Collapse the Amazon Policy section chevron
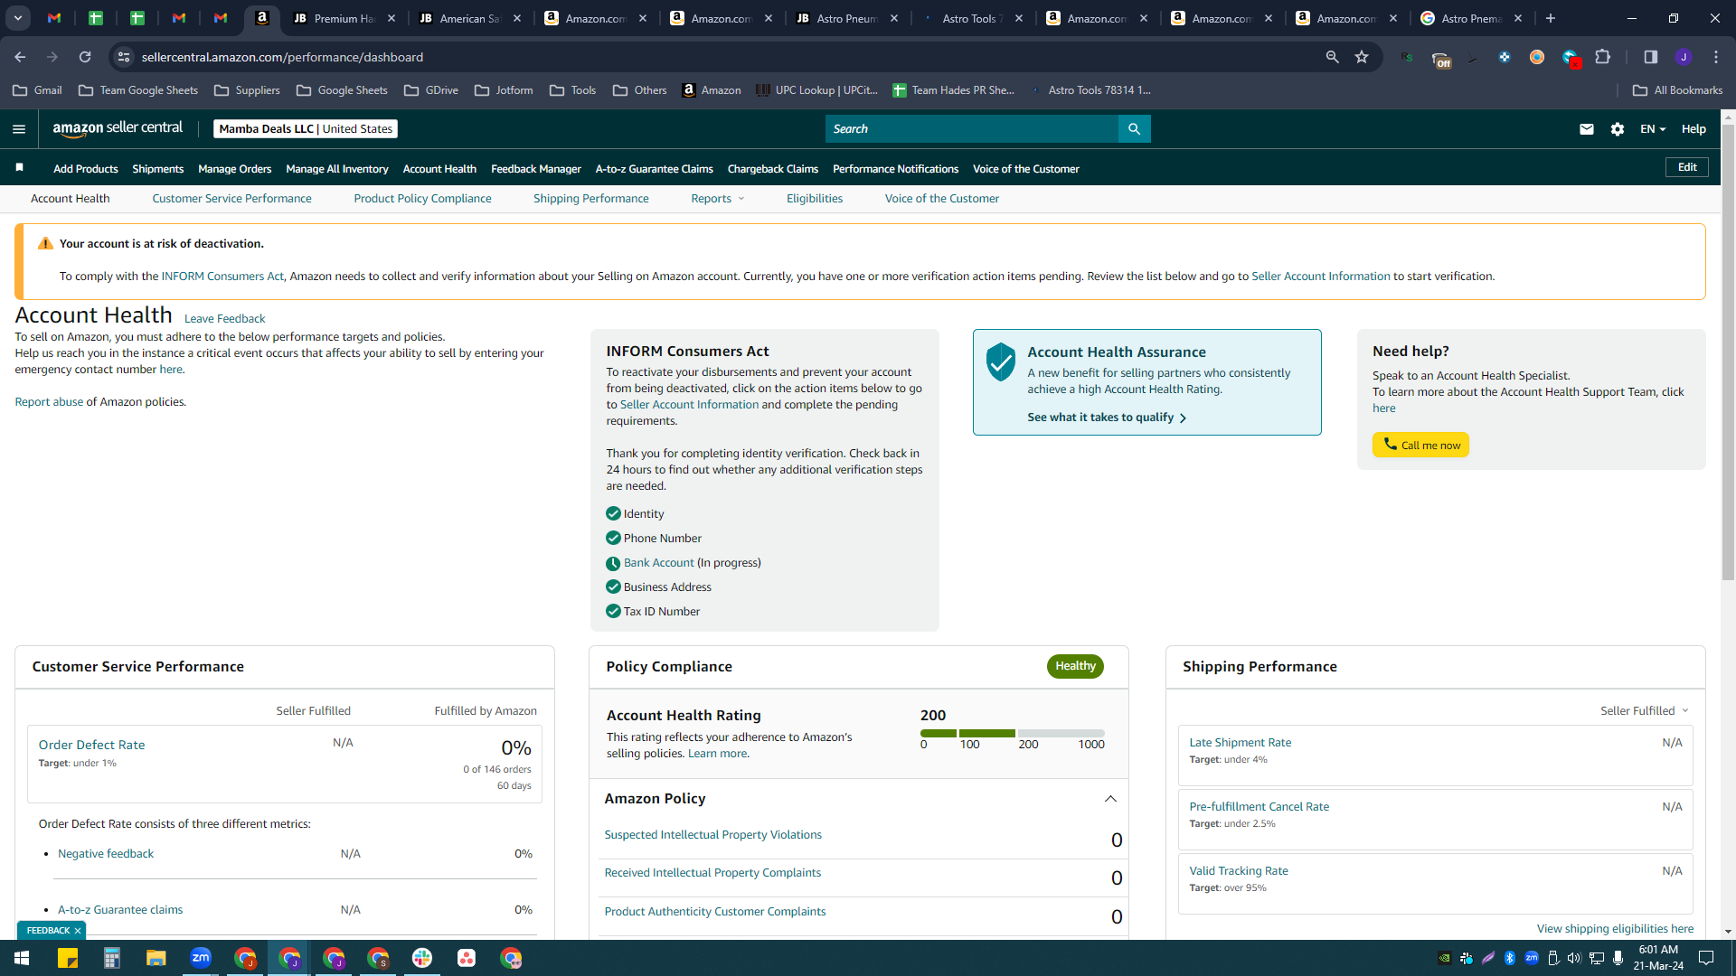This screenshot has height=976, width=1736. click(x=1110, y=799)
